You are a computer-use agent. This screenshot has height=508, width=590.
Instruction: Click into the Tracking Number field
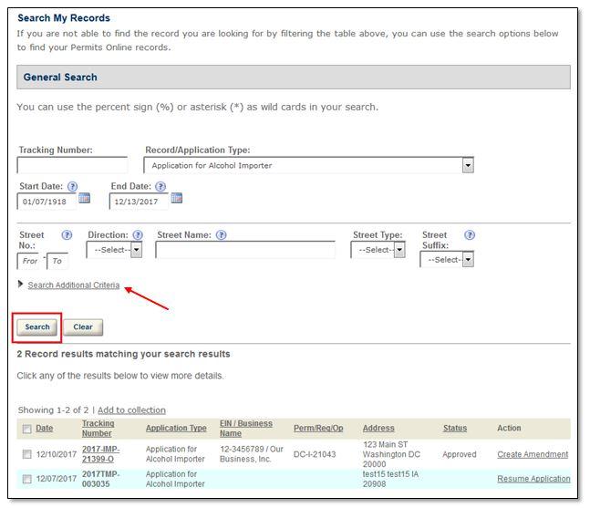click(72, 165)
